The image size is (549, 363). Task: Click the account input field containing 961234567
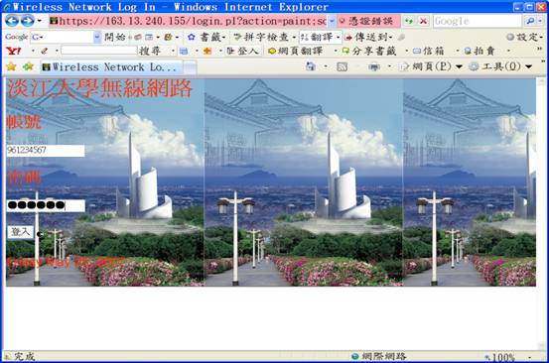click(x=46, y=151)
